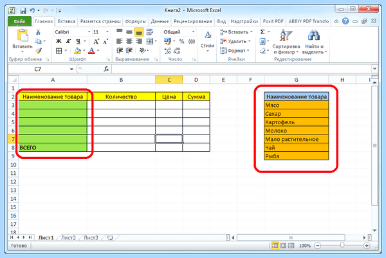Viewport: 386px width, 258px height.
Task: Click the Undo arrow
Action: tap(32, 10)
